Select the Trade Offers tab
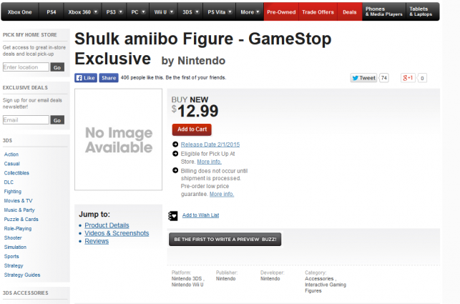The image size is (460, 304). 318,12
